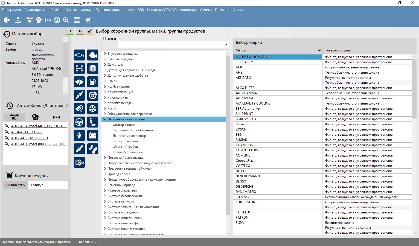
Task: Select the service maintenance calendar gear icon
Action: (x=79, y=162)
